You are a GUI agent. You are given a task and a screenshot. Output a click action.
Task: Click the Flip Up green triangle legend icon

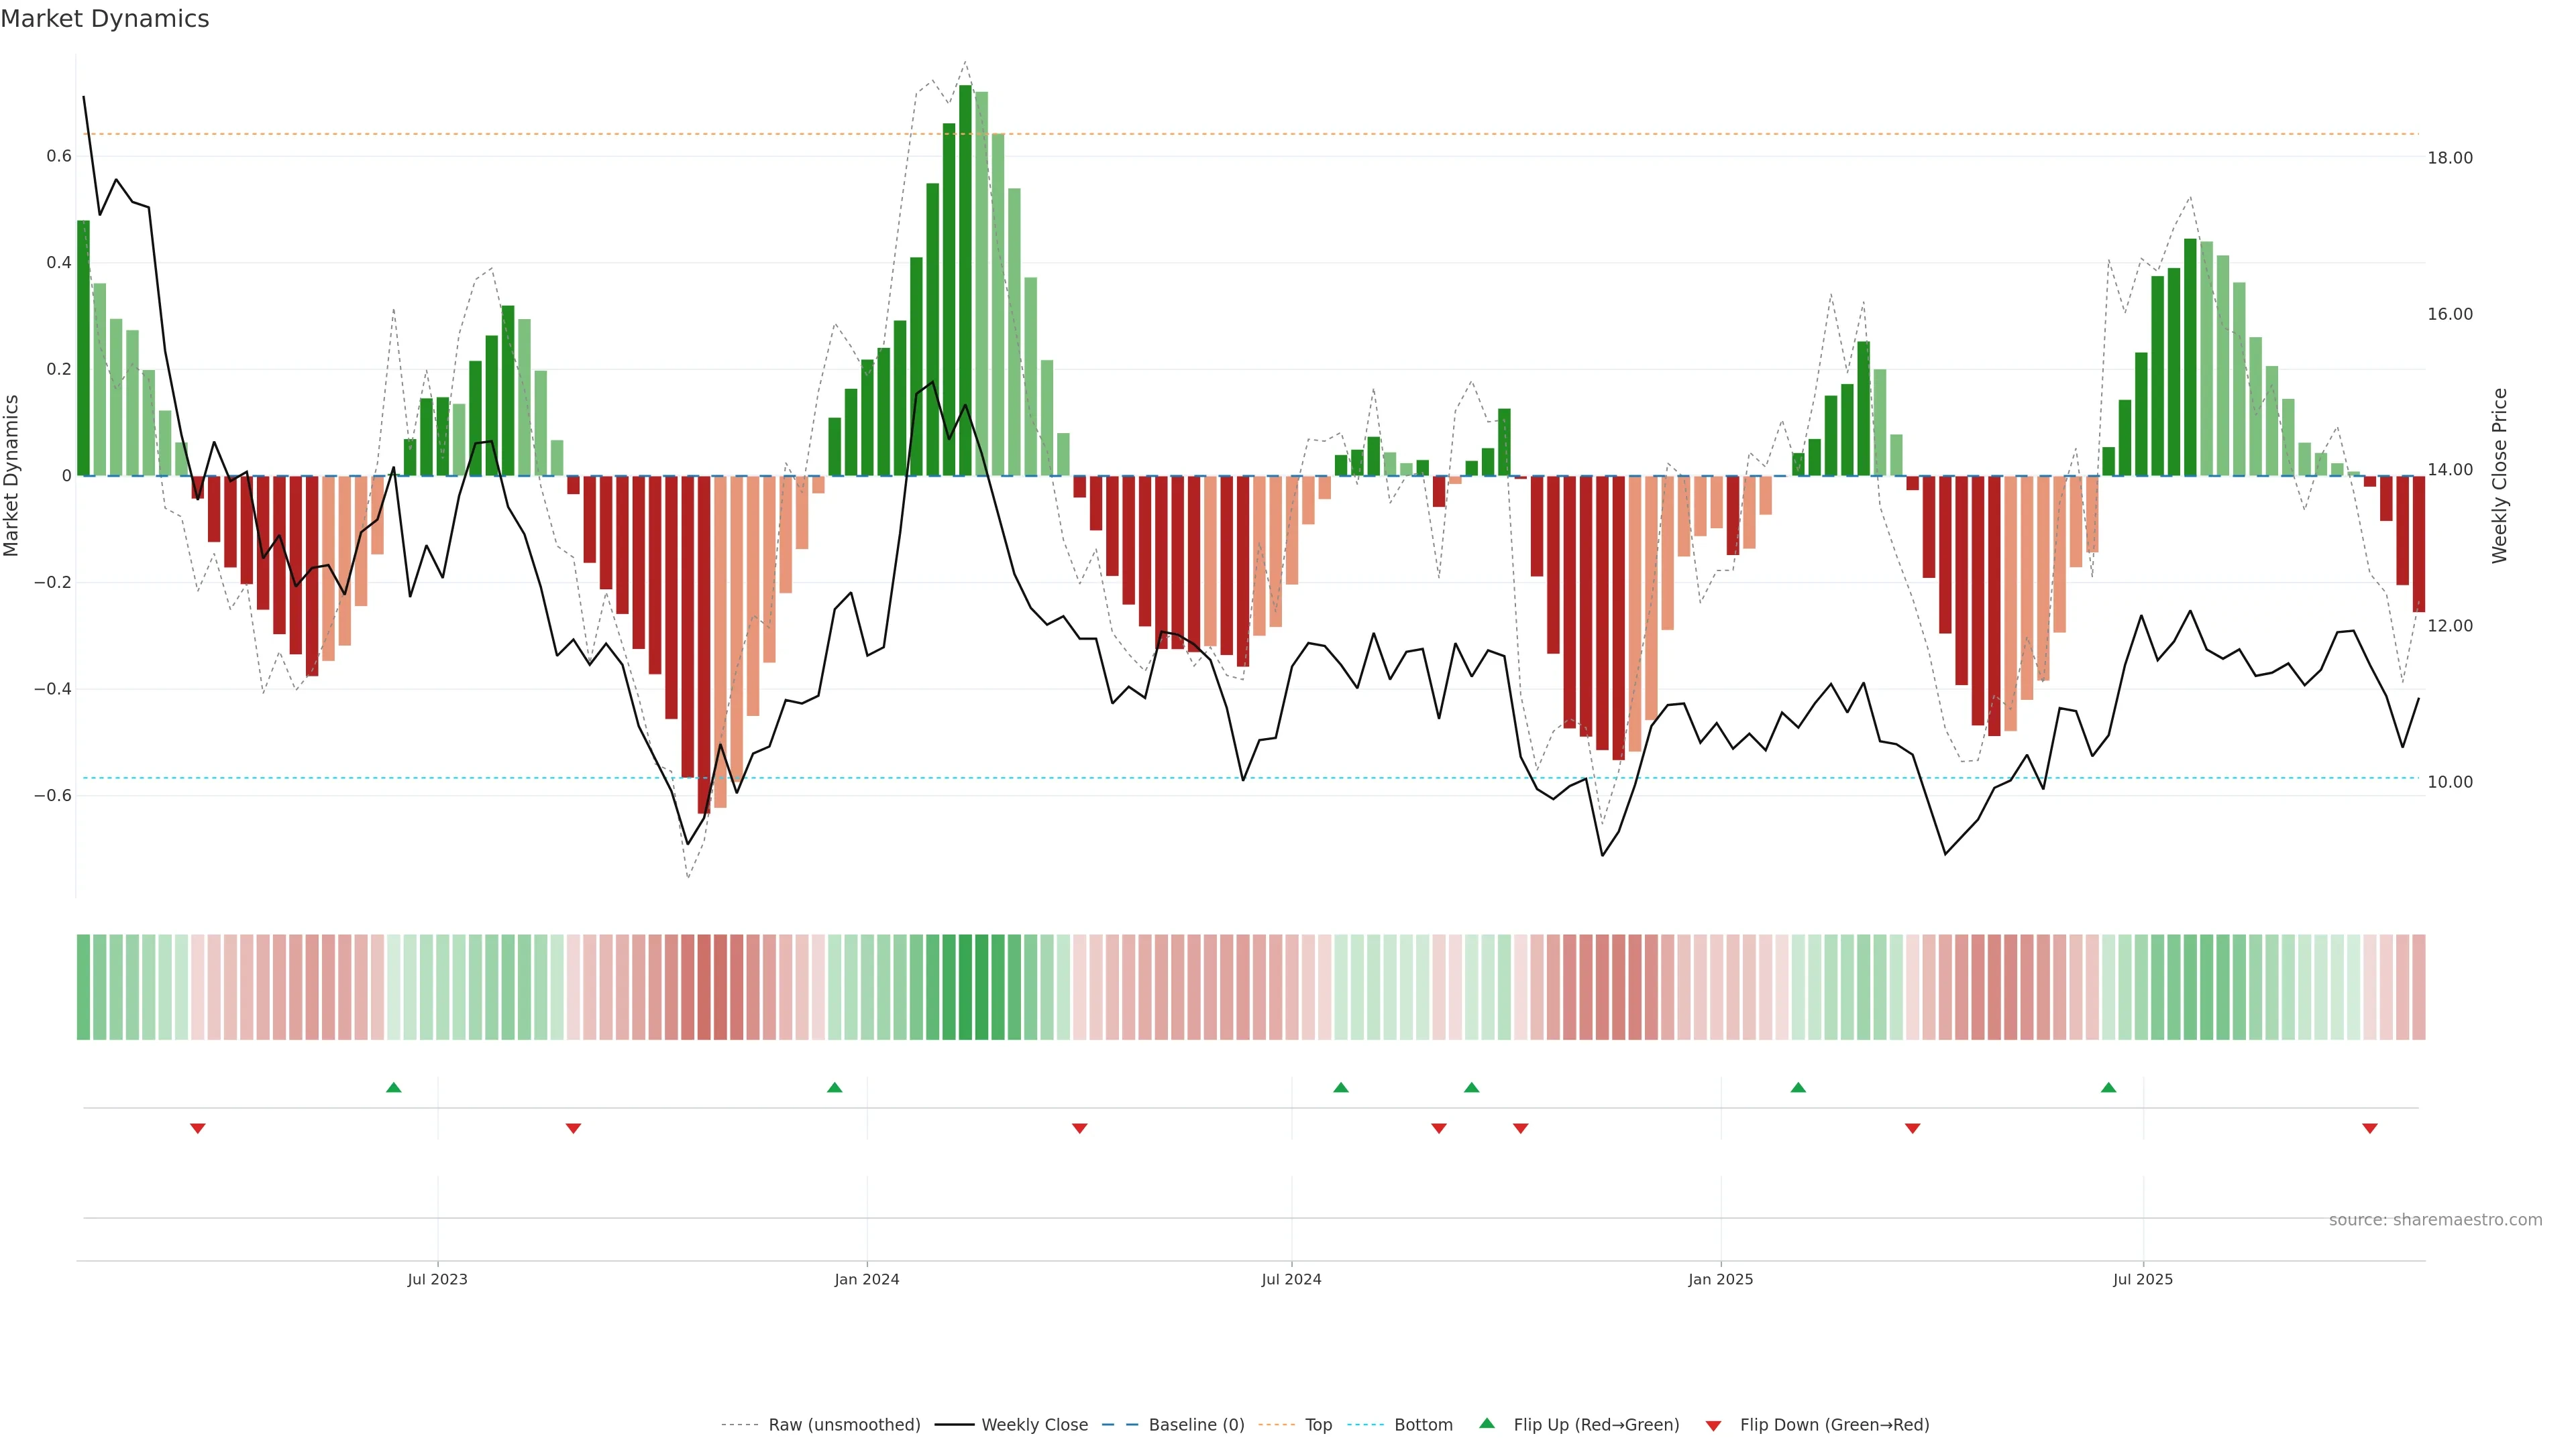tap(1486, 1423)
